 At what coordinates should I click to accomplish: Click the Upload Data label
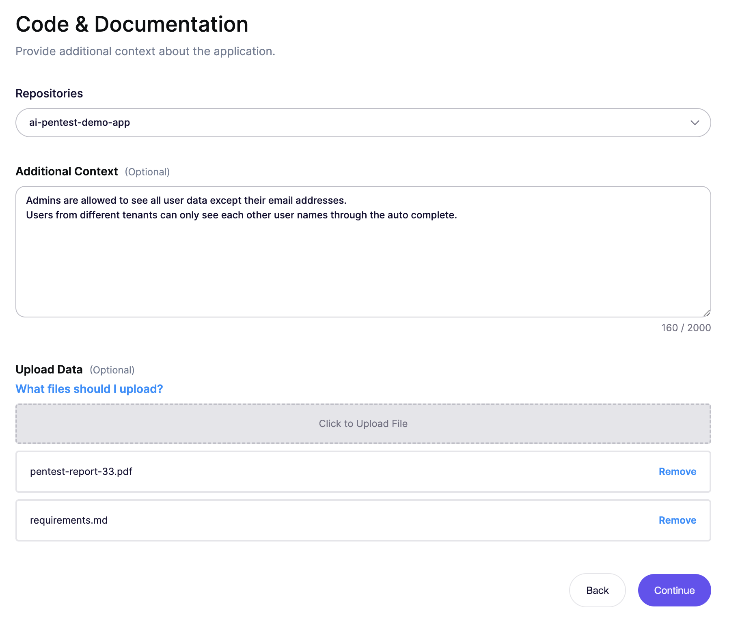tap(49, 370)
